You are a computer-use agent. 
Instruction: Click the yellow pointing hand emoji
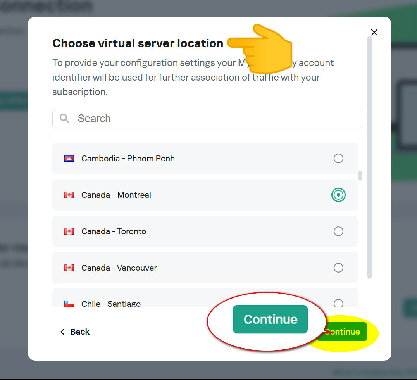point(260,49)
